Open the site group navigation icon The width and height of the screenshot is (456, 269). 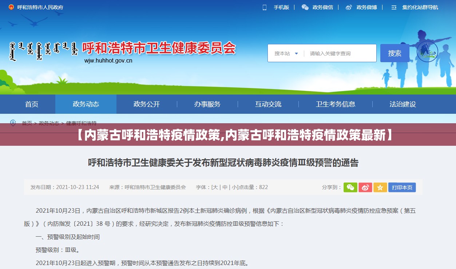pos(394,7)
